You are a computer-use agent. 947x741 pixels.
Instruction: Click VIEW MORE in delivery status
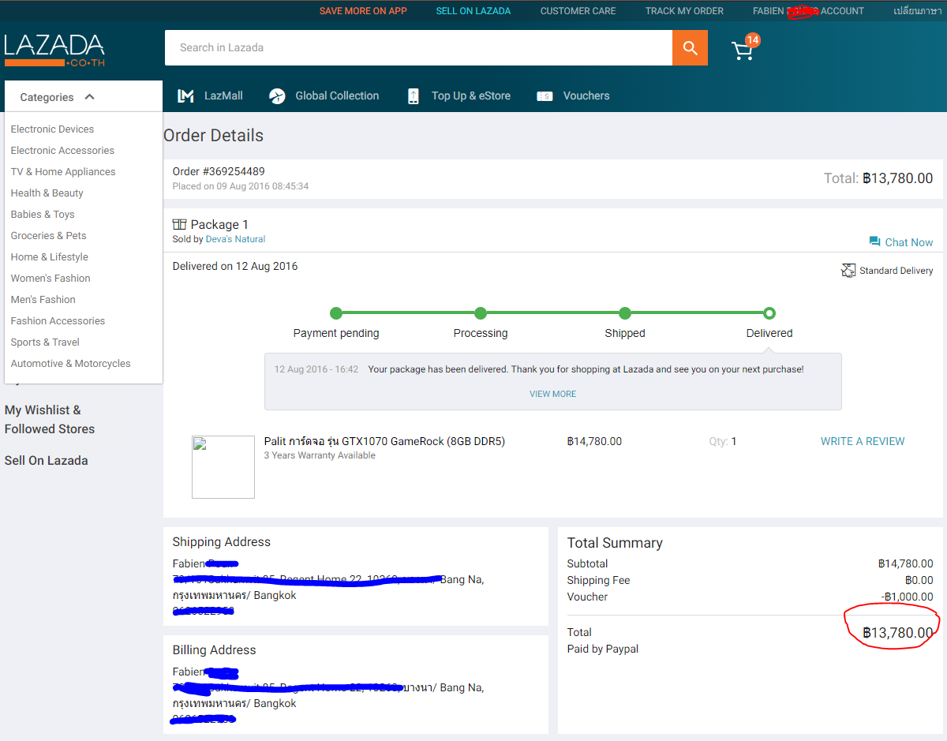pyautogui.click(x=552, y=394)
